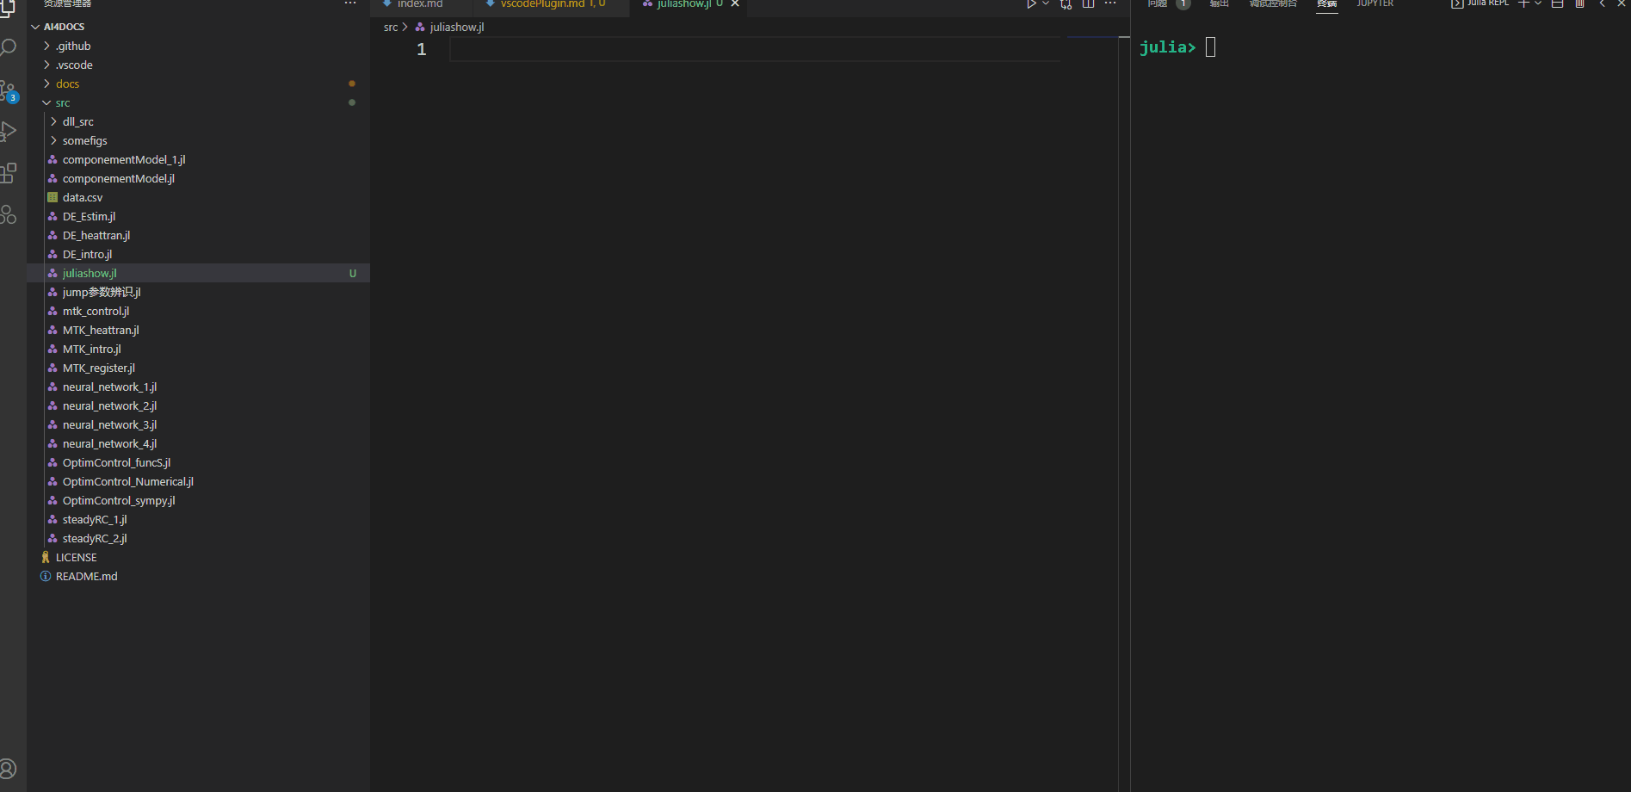Open data.csv in the explorer
Screen dimensions: 1631x792
[x=83, y=198]
